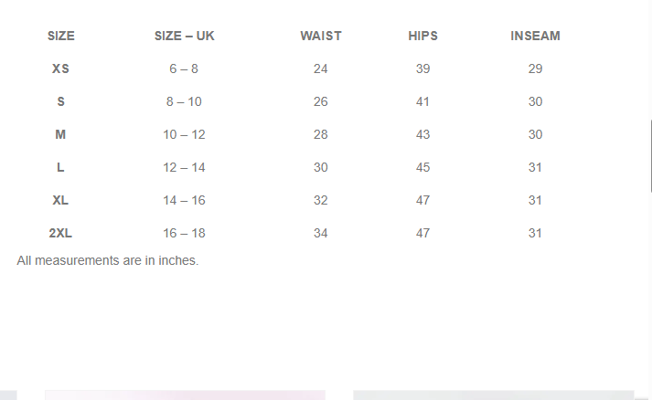Screen dimensions: 652x400
Task: Open the gray product thumbnail below
Action: click(x=494, y=395)
